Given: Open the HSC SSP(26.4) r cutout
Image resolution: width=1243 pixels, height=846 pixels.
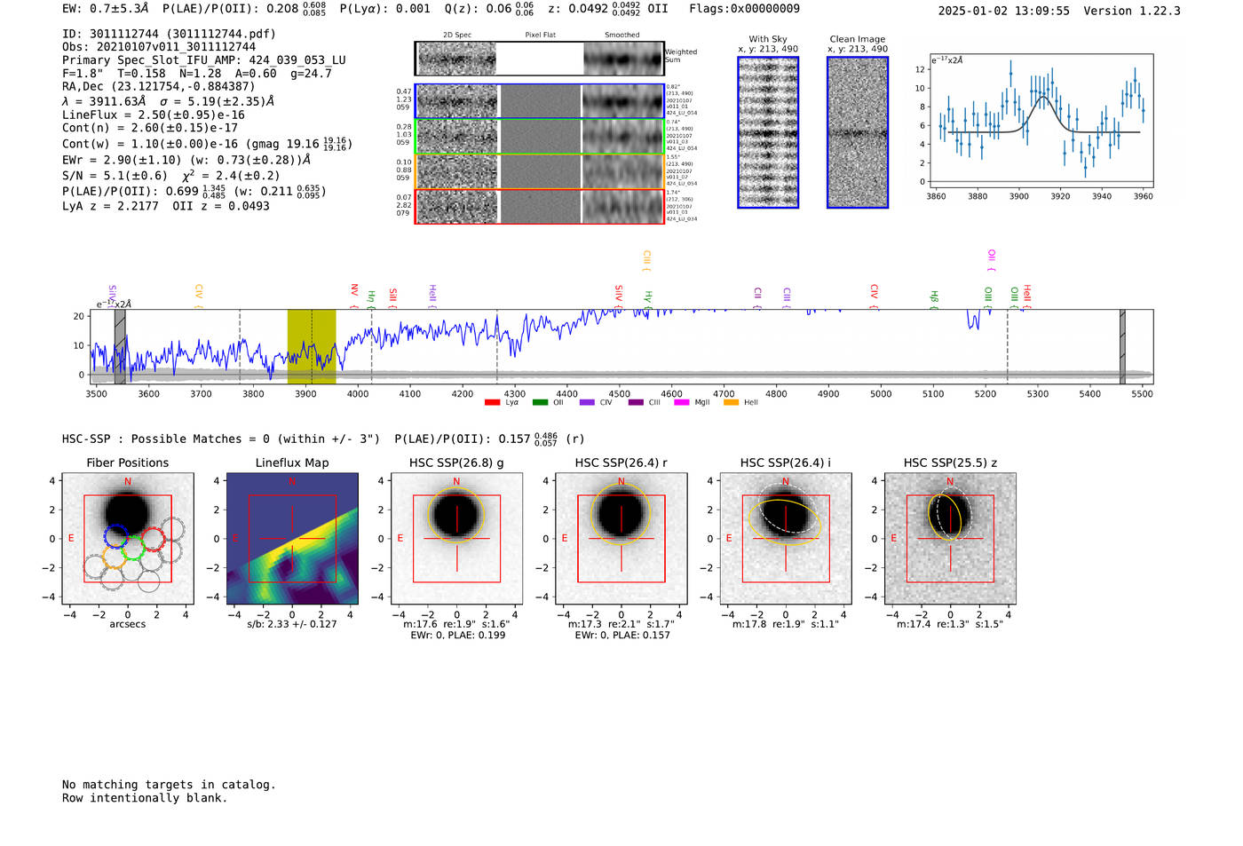Looking at the screenshot, I should pyautogui.click(x=621, y=538).
